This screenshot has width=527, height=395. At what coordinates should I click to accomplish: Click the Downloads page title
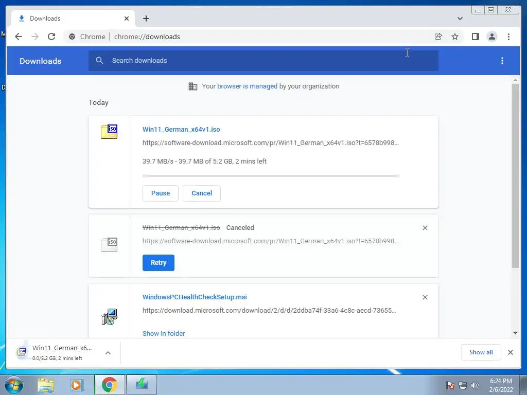(40, 61)
